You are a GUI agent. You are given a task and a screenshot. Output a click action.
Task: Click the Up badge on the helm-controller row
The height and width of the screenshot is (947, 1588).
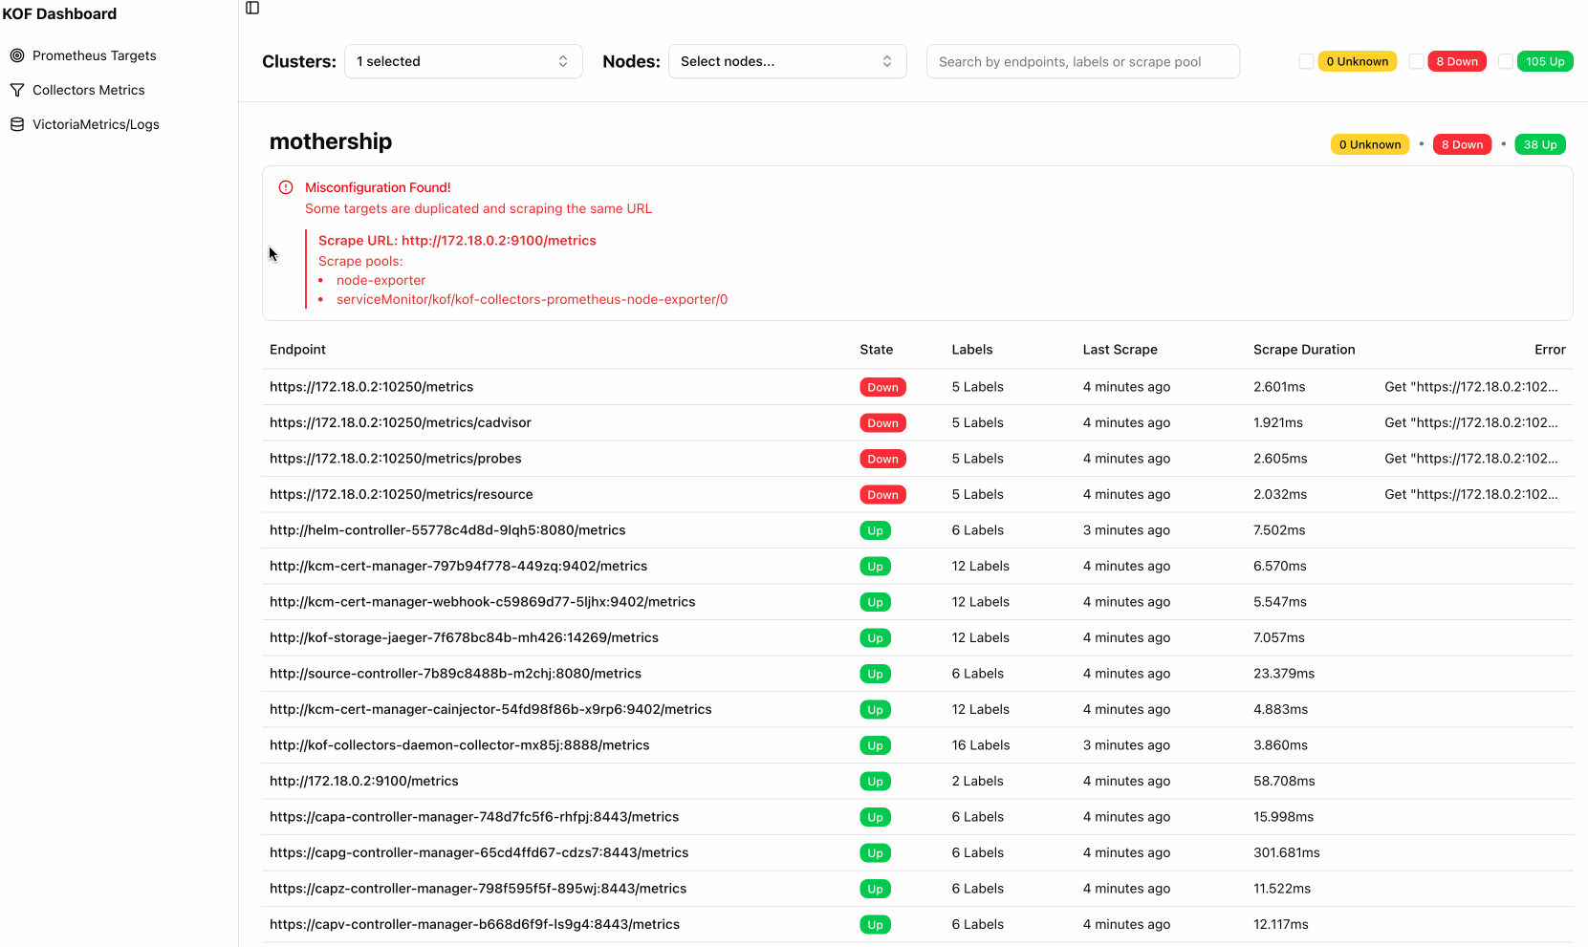click(875, 529)
